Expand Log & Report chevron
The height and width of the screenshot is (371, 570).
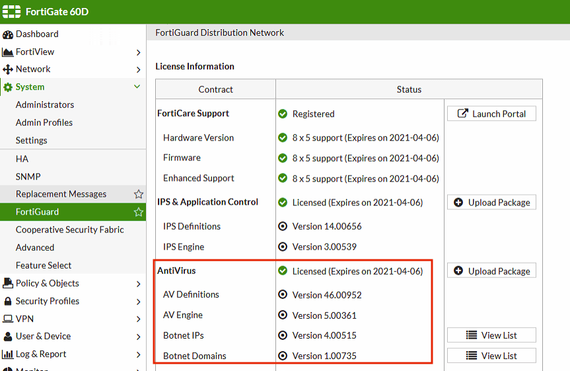[138, 354]
